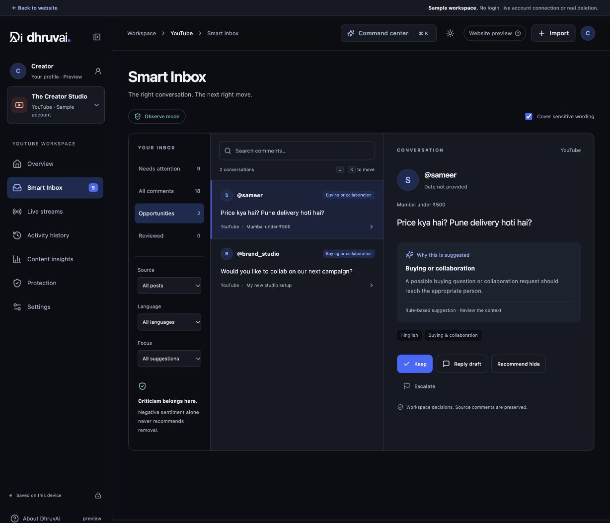The height and width of the screenshot is (523, 610).
Task: Click Buying or collaboration badge on @sameer row
Action: click(x=349, y=195)
